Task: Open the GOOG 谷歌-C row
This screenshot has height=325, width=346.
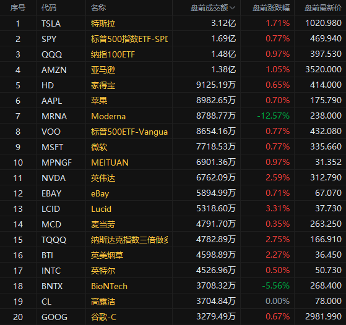Action: [x=173, y=316]
